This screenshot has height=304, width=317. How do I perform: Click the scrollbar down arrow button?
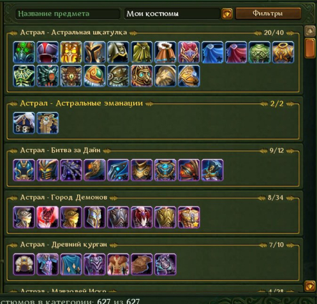tap(310, 286)
